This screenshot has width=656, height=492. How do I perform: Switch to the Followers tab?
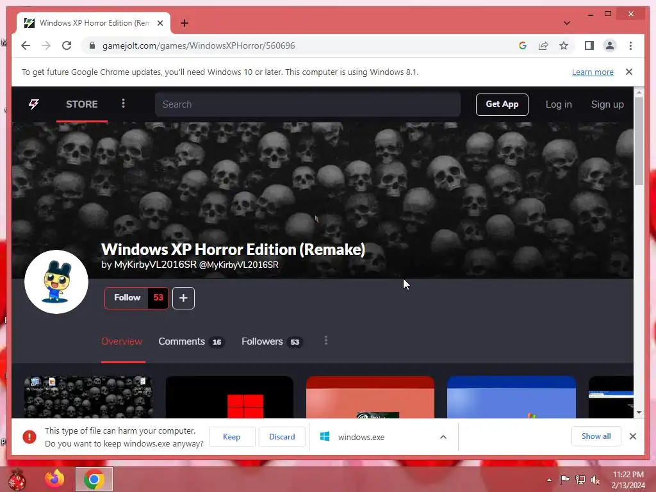pyautogui.click(x=272, y=341)
